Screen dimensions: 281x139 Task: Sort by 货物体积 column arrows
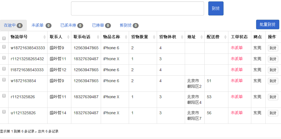pyautogui.click(x=182, y=37)
